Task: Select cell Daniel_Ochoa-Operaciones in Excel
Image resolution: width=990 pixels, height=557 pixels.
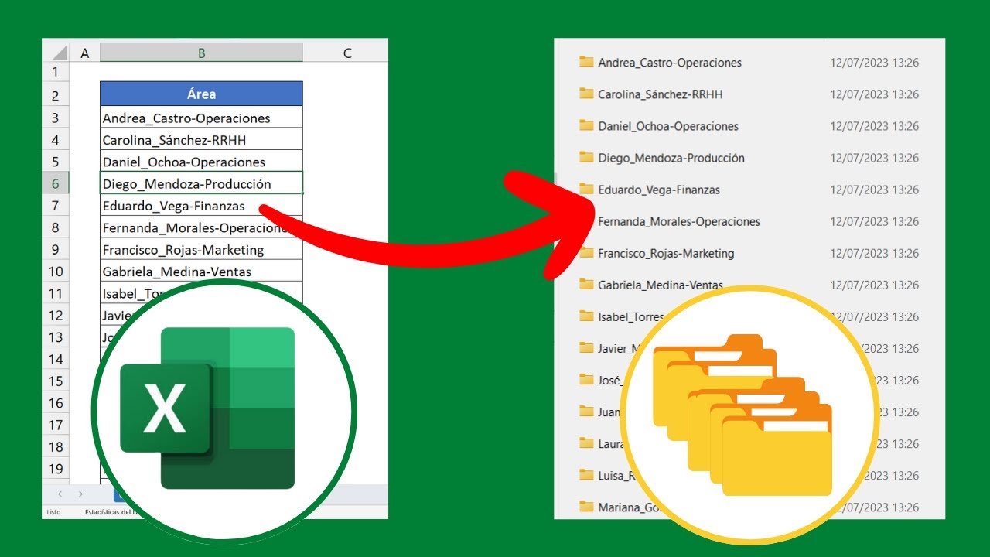Action: pos(201,162)
